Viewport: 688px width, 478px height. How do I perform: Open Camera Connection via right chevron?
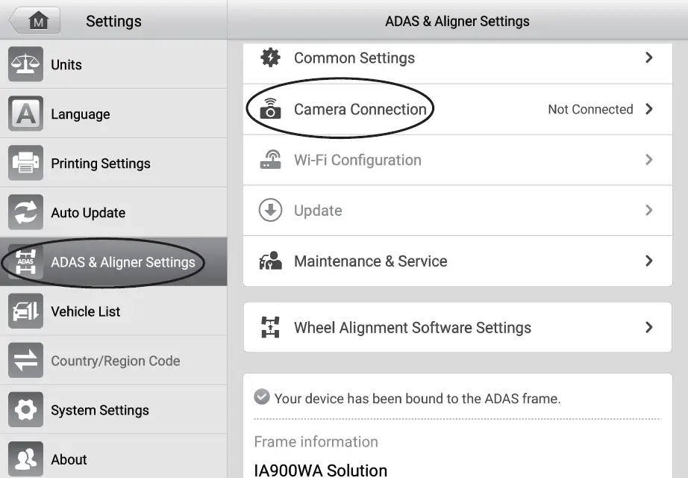tap(648, 109)
